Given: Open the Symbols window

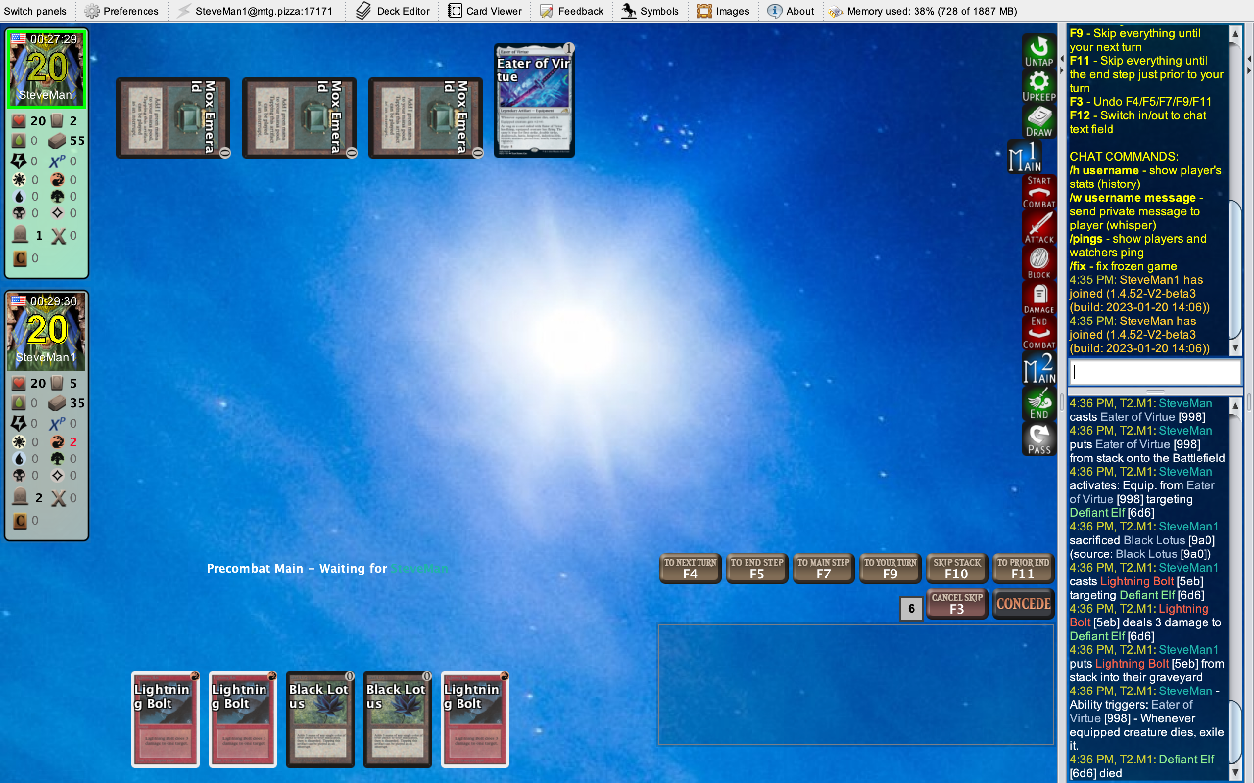Looking at the screenshot, I should pos(650,10).
